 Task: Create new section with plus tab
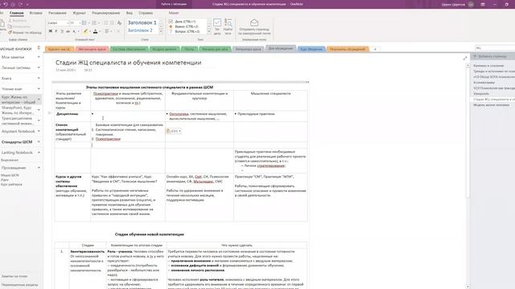coord(375,49)
